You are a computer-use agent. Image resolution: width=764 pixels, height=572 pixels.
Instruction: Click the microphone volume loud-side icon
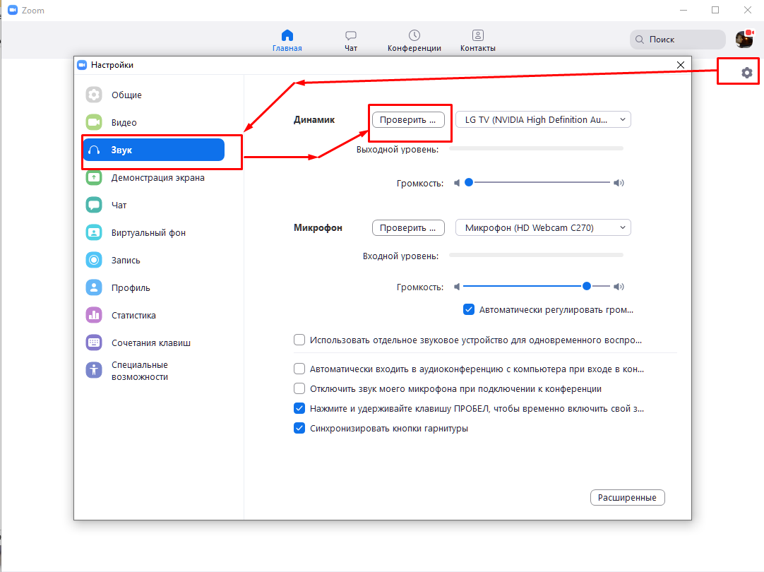[x=619, y=287]
